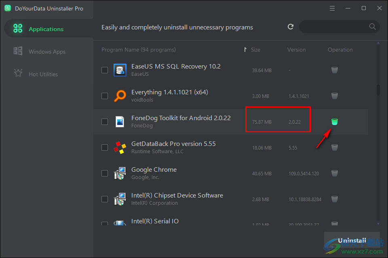Click the FoneDog Toolkit app icon
Image resolution: width=388 pixels, height=258 pixels.
click(120, 122)
